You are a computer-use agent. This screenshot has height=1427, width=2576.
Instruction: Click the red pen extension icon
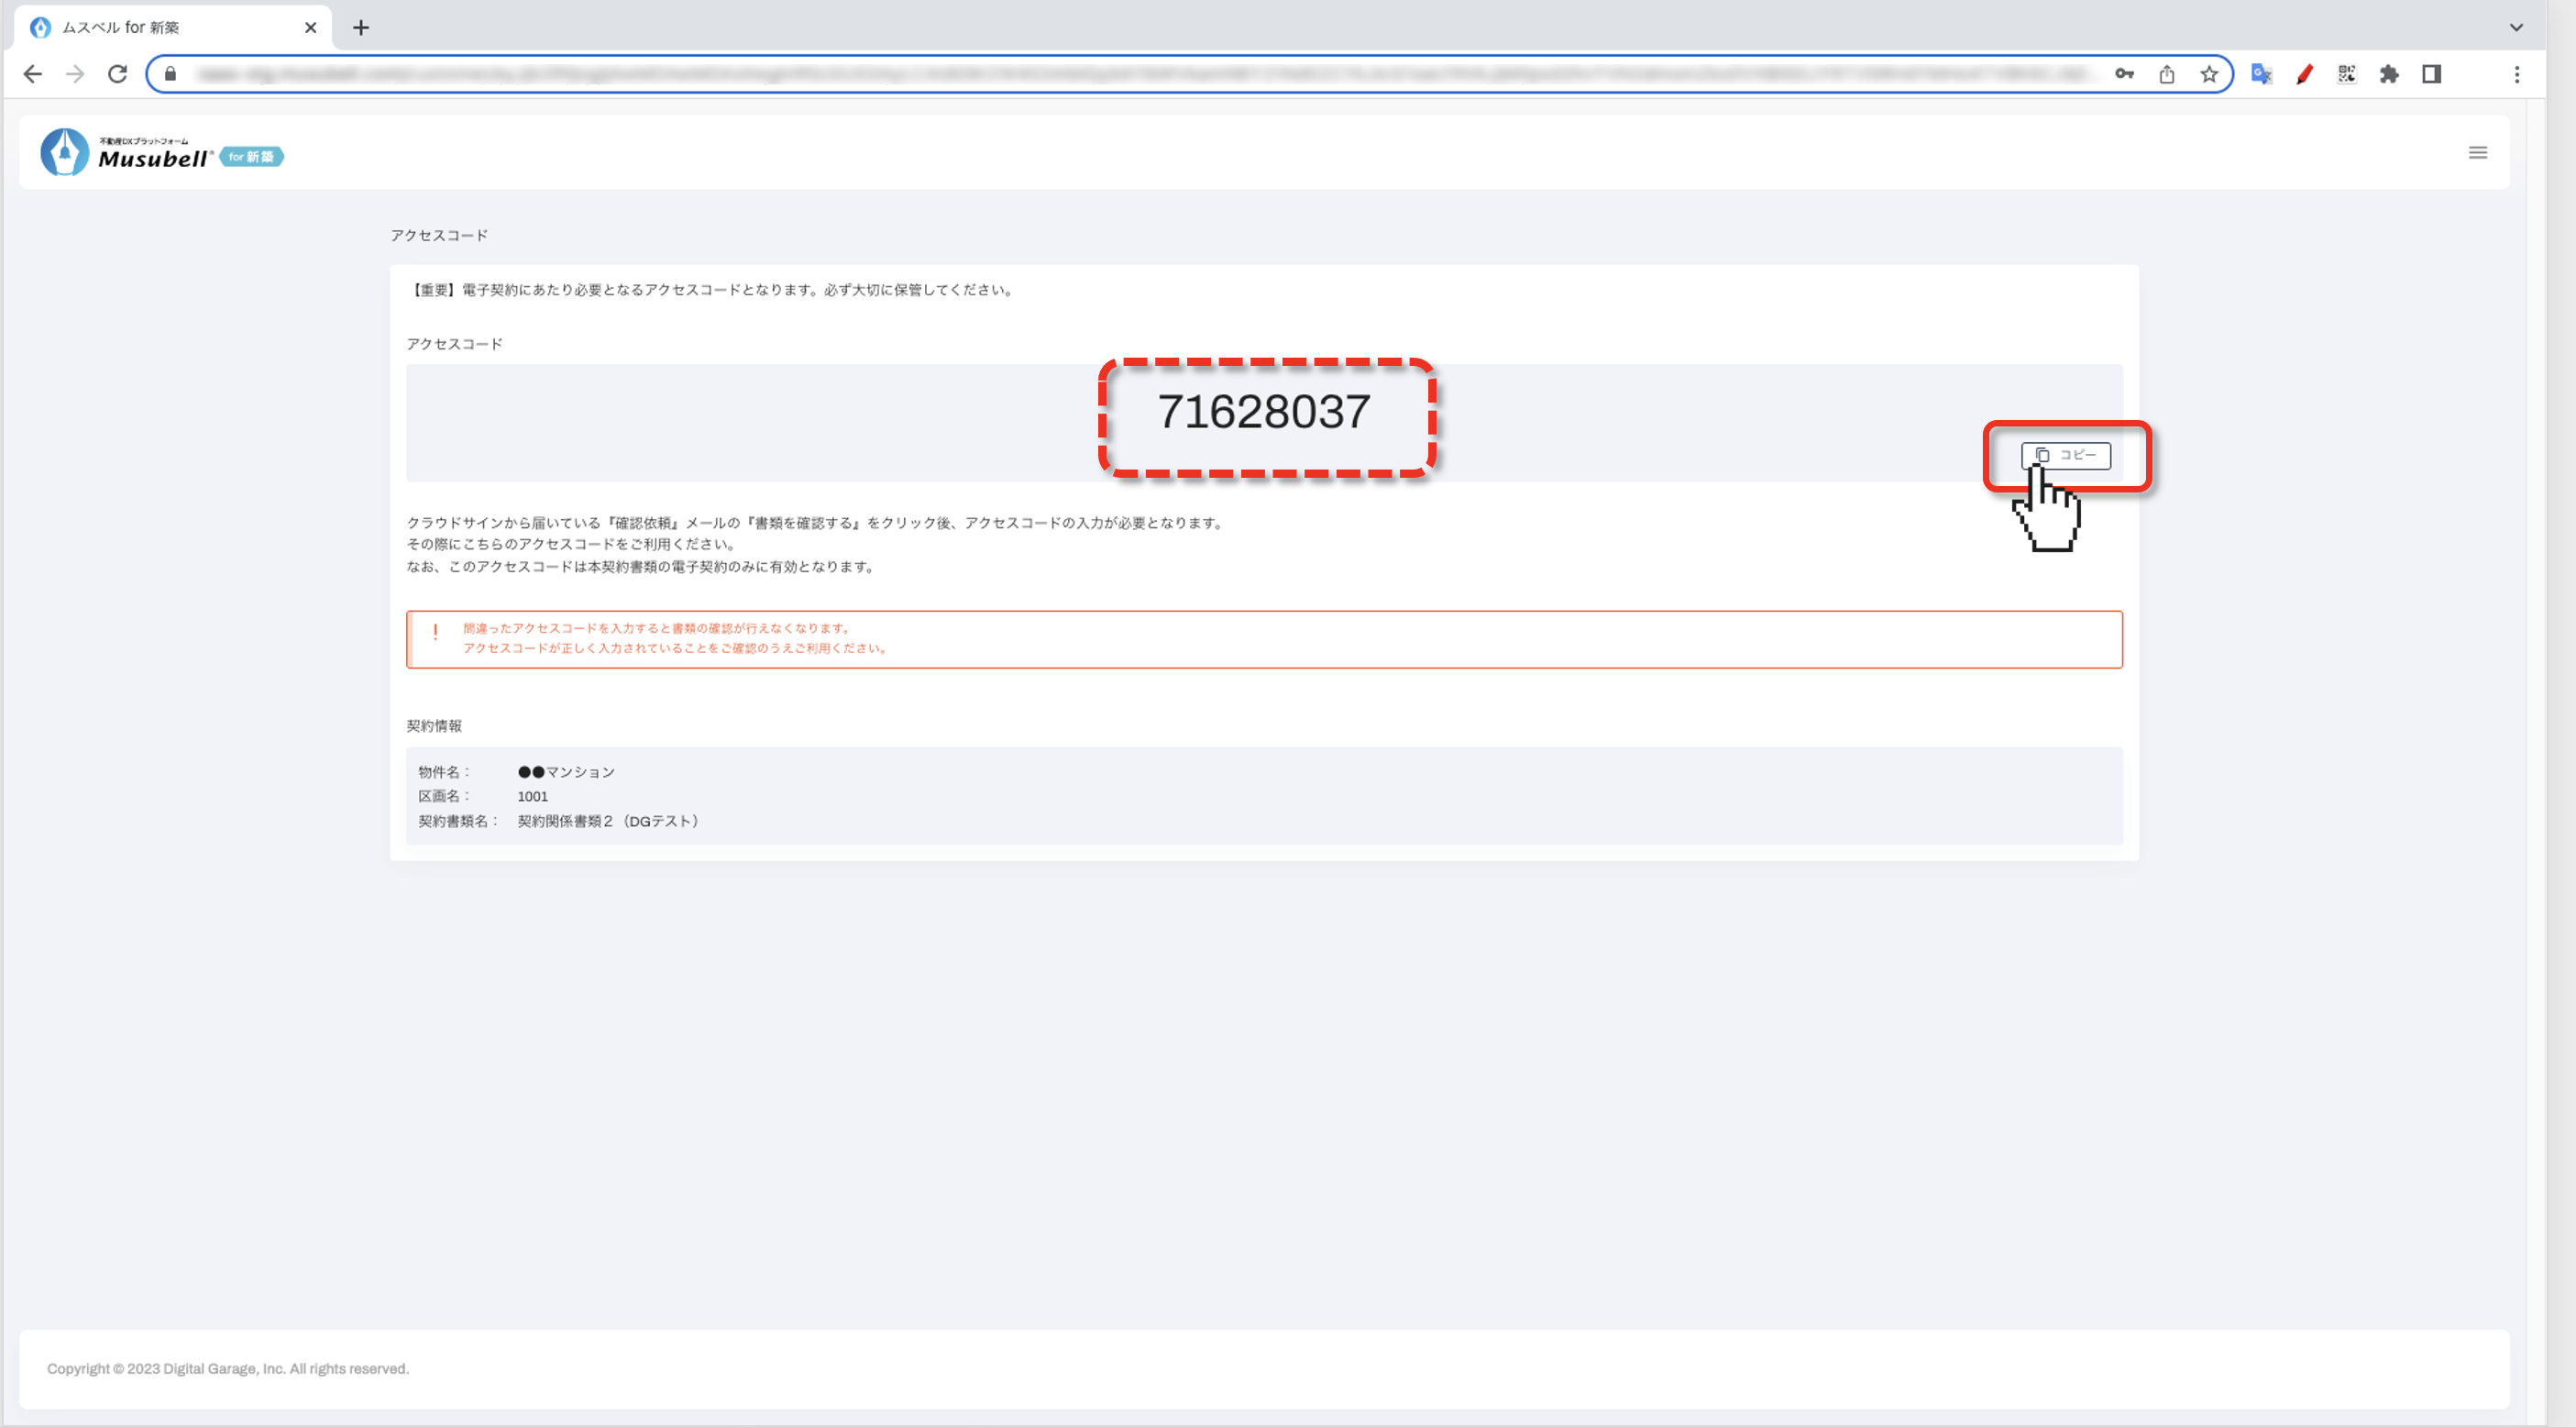tap(2304, 74)
